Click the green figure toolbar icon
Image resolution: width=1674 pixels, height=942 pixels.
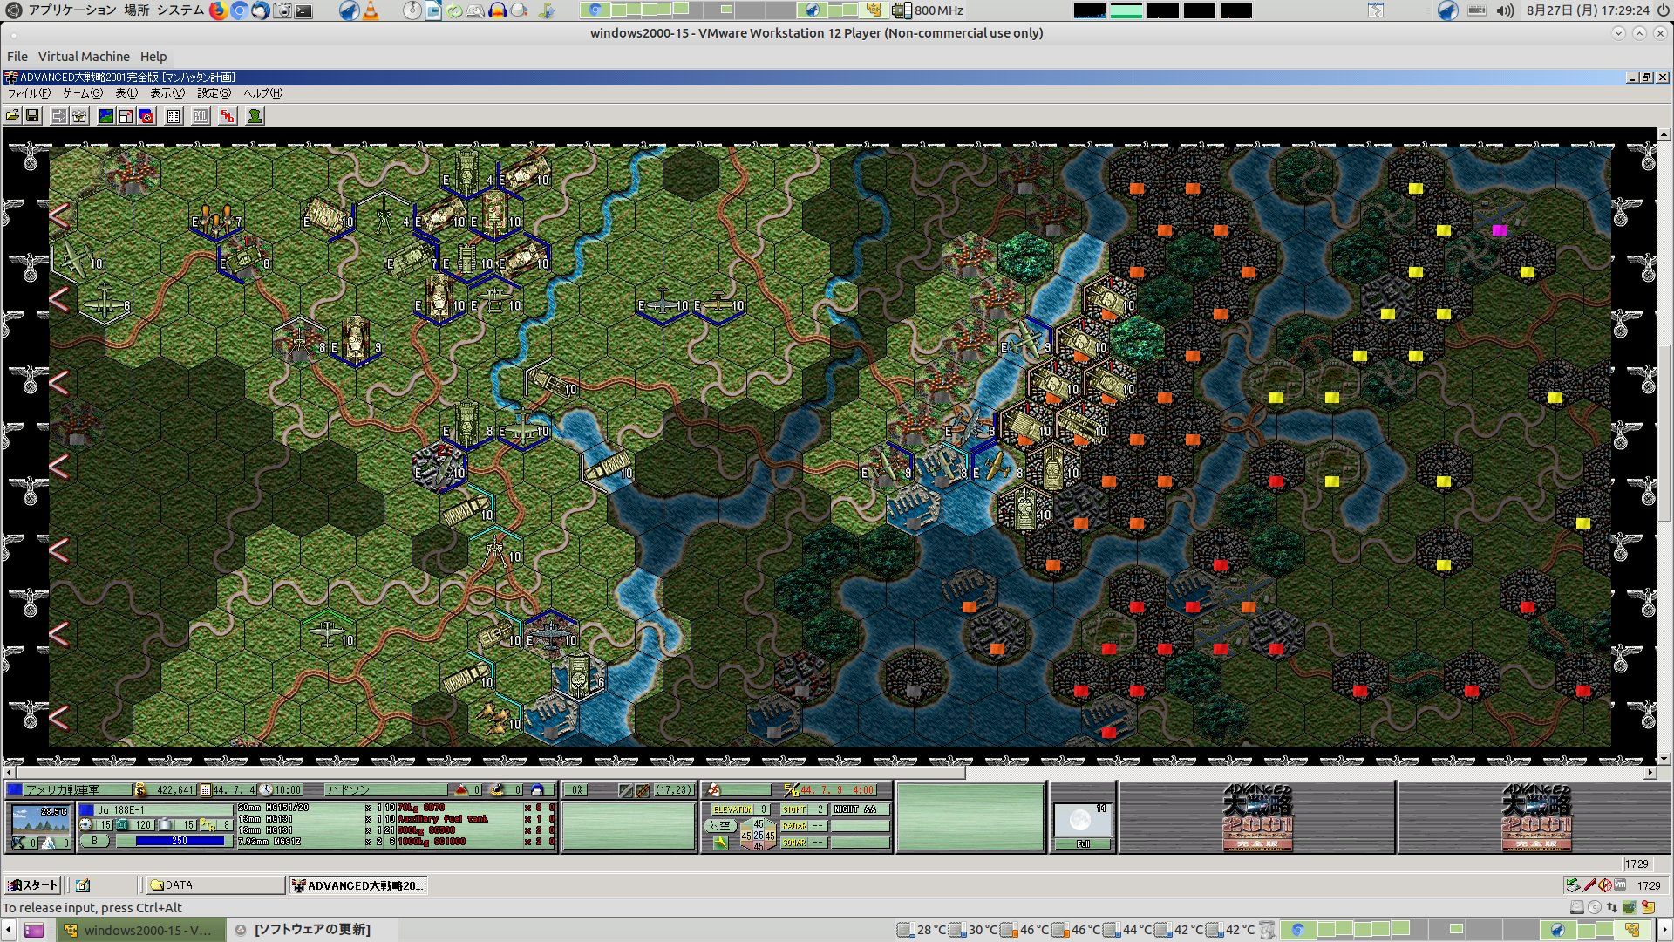[x=255, y=116]
